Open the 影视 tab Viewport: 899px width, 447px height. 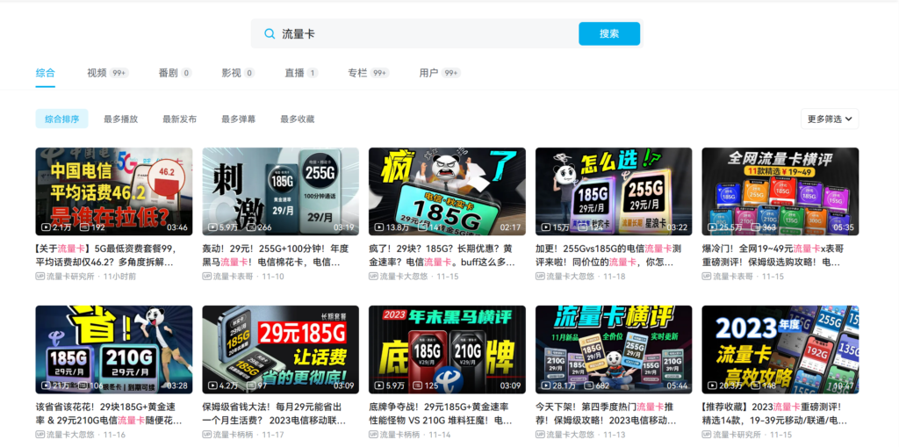point(238,73)
